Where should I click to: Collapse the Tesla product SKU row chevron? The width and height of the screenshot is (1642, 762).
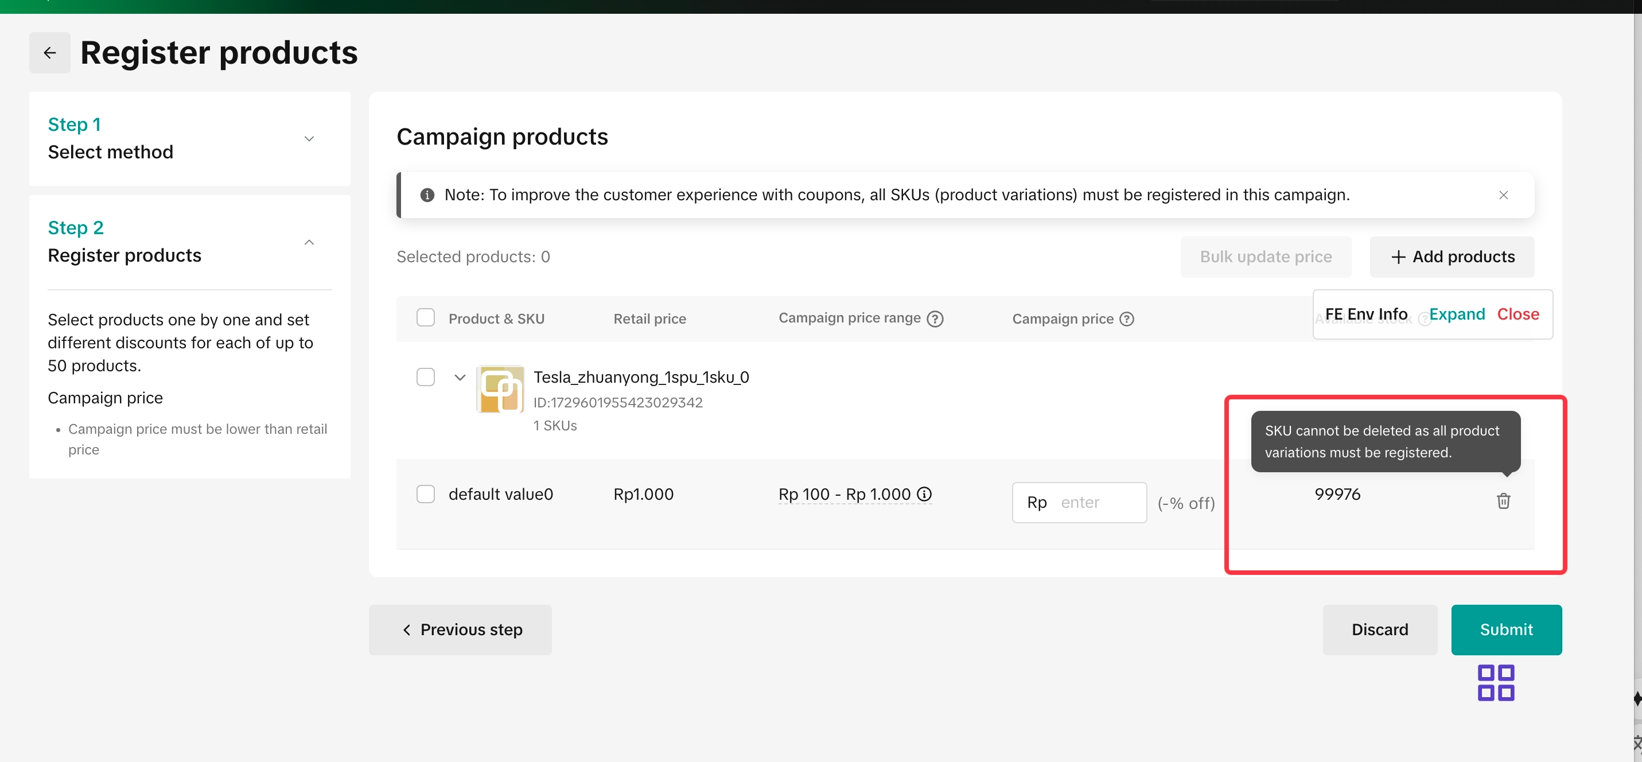click(x=460, y=377)
